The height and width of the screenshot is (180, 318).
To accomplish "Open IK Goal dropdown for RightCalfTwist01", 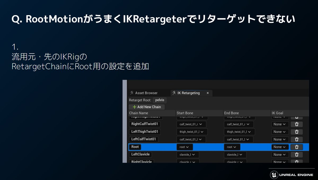I will coord(280,124).
